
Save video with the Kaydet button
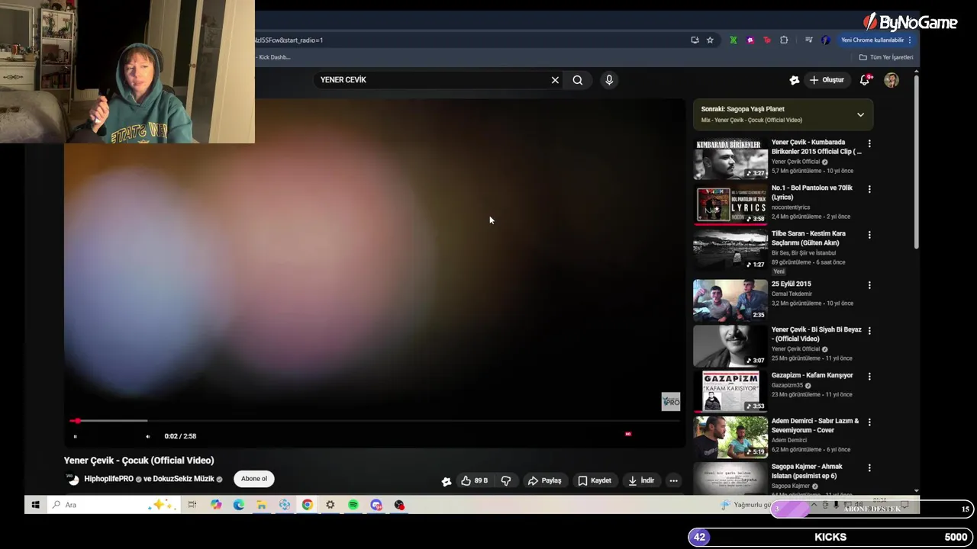pos(595,480)
